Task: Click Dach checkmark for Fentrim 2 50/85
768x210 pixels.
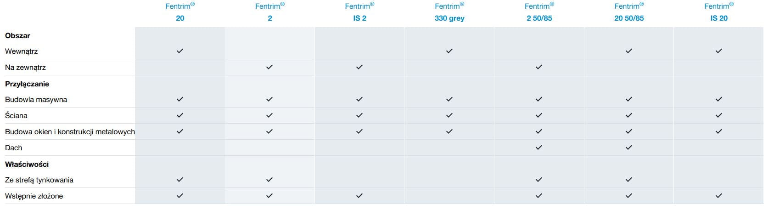Action: [539, 148]
